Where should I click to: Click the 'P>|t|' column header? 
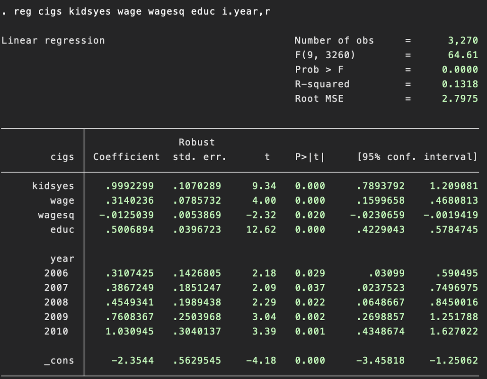(x=310, y=157)
